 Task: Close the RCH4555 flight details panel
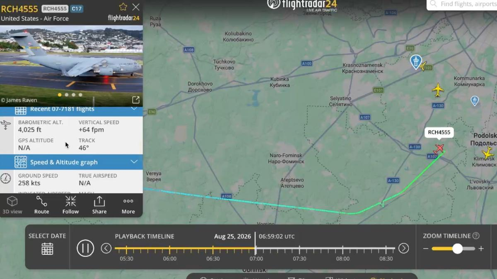[x=136, y=7]
